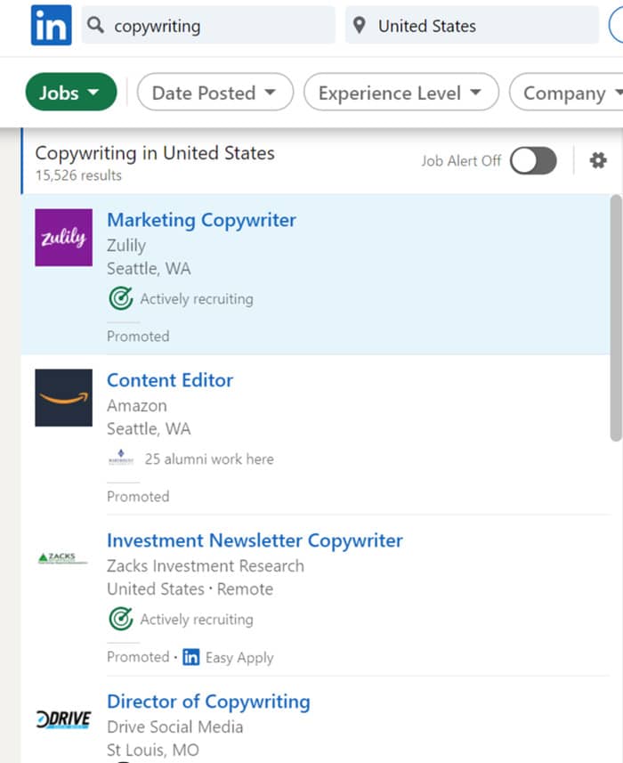Screen dimensions: 623x763
Task: Click the location pin icon
Action: pyautogui.click(x=359, y=25)
